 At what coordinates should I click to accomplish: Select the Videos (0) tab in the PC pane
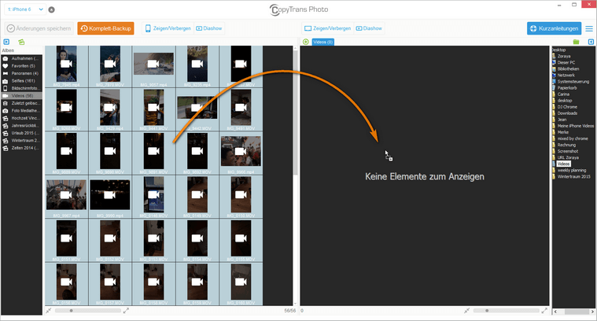[x=322, y=42]
